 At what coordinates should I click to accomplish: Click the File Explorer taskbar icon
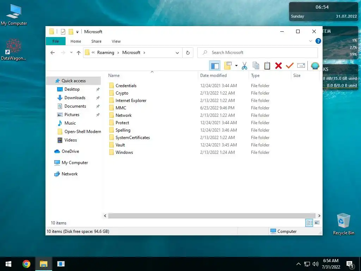(x=43, y=264)
